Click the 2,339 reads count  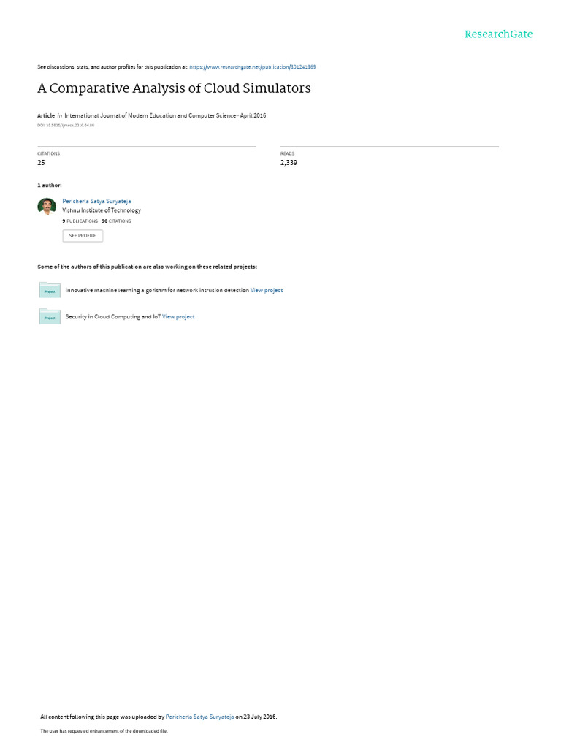[x=289, y=163]
